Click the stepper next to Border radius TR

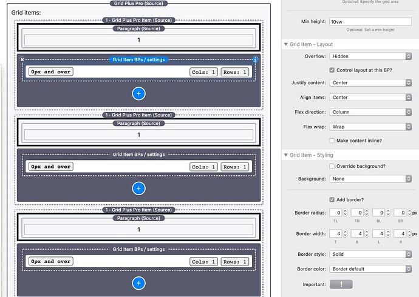click(367, 213)
